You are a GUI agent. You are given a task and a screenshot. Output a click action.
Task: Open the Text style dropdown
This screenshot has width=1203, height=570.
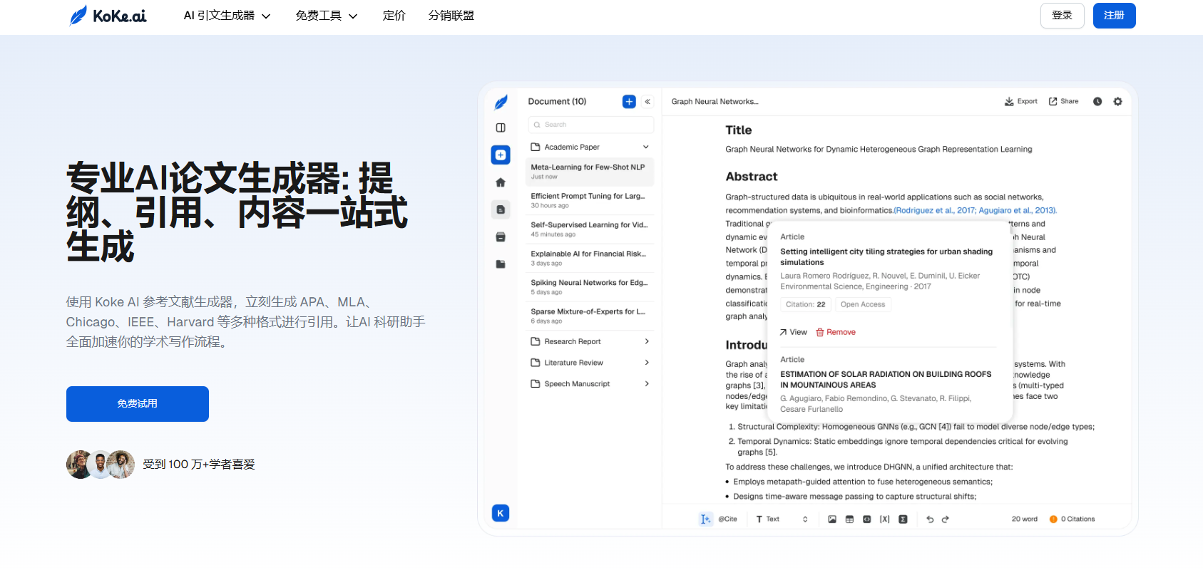782,519
